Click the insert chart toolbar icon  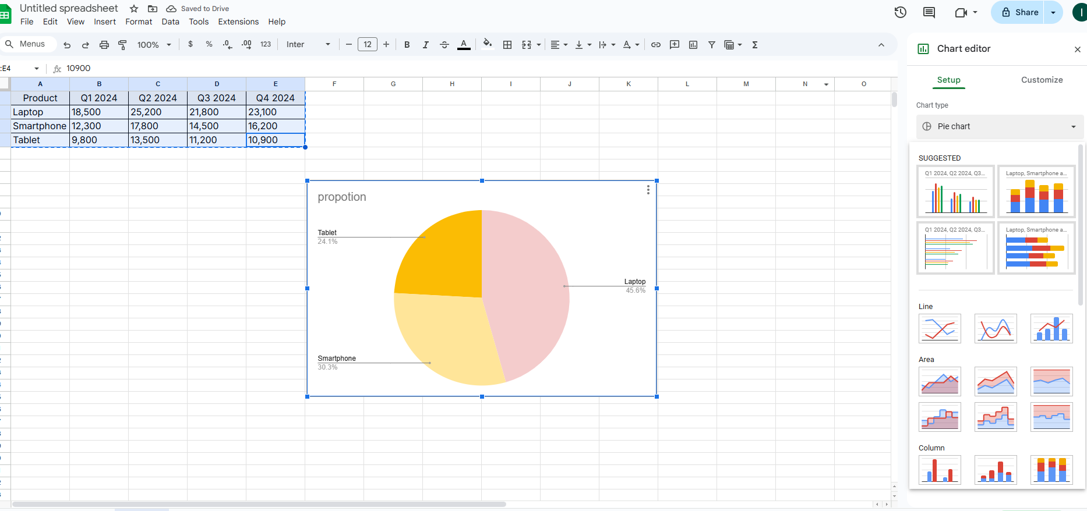coord(693,45)
